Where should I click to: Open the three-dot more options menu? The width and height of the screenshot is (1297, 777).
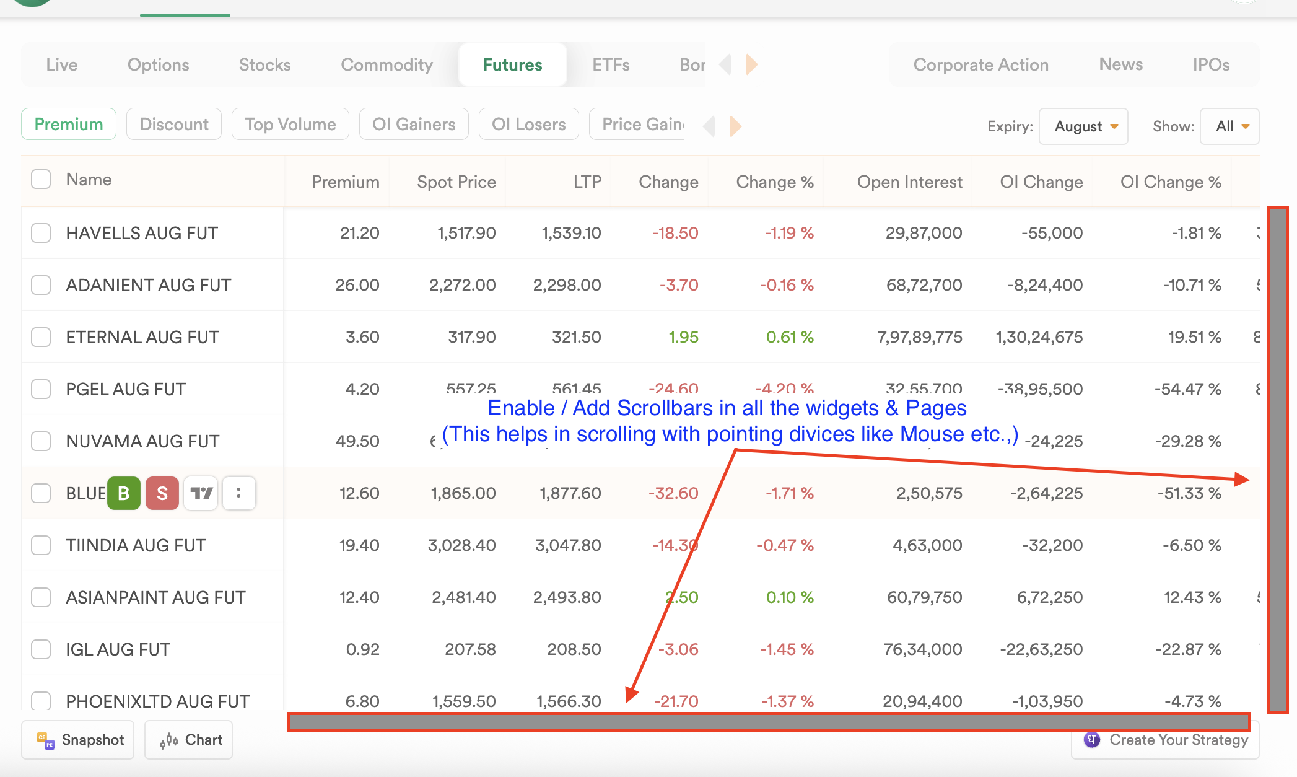point(238,493)
